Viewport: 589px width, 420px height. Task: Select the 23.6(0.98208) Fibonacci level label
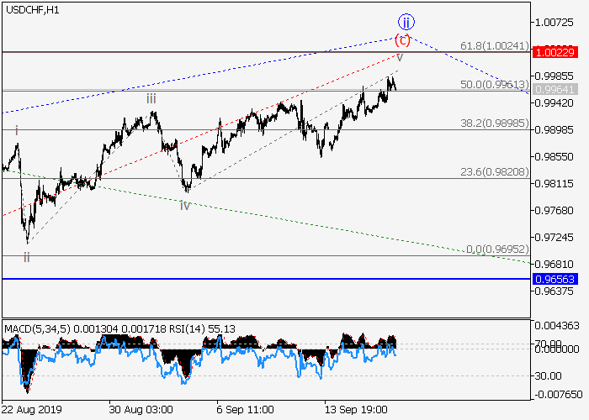coord(493,171)
